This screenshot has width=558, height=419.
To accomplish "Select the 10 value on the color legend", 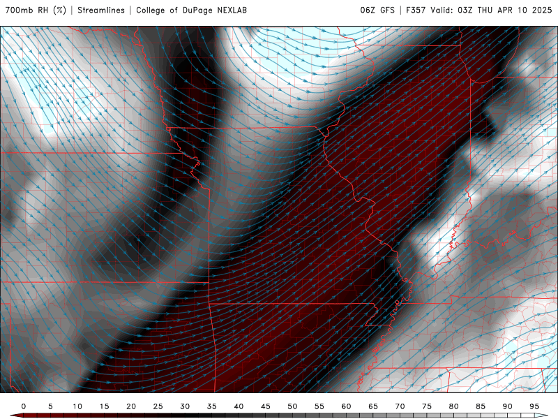I will (x=77, y=406).
